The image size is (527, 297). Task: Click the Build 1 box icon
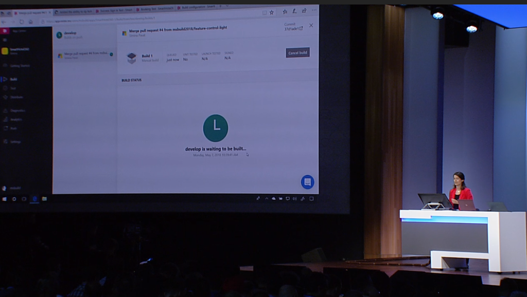[x=132, y=58]
